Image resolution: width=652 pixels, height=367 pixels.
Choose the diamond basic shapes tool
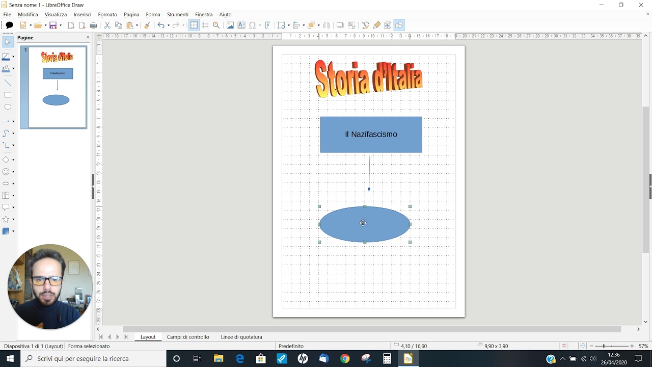[x=6, y=160]
